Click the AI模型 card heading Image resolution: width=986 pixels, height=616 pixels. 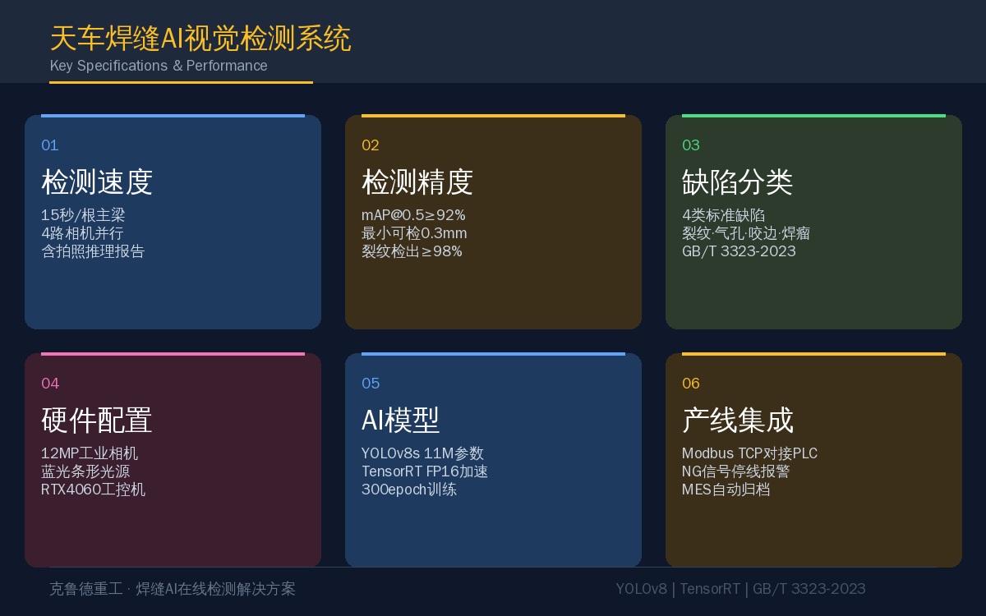pos(401,420)
